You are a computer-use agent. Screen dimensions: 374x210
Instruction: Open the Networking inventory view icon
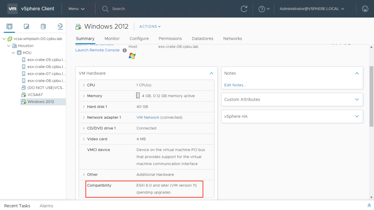(x=60, y=27)
